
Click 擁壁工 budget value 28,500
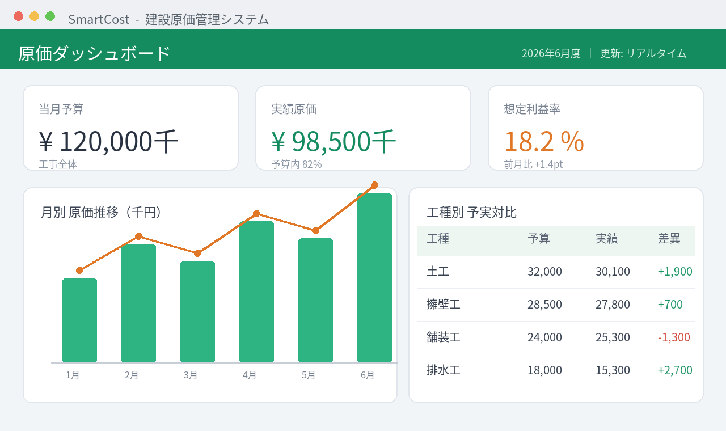click(x=544, y=305)
